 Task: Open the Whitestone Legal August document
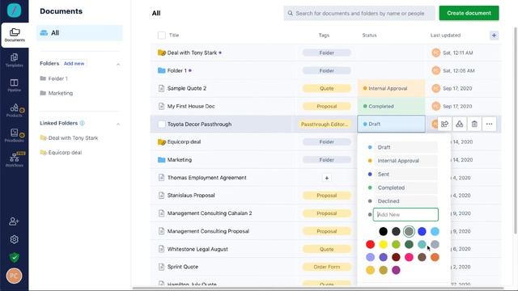[x=197, y=249]
